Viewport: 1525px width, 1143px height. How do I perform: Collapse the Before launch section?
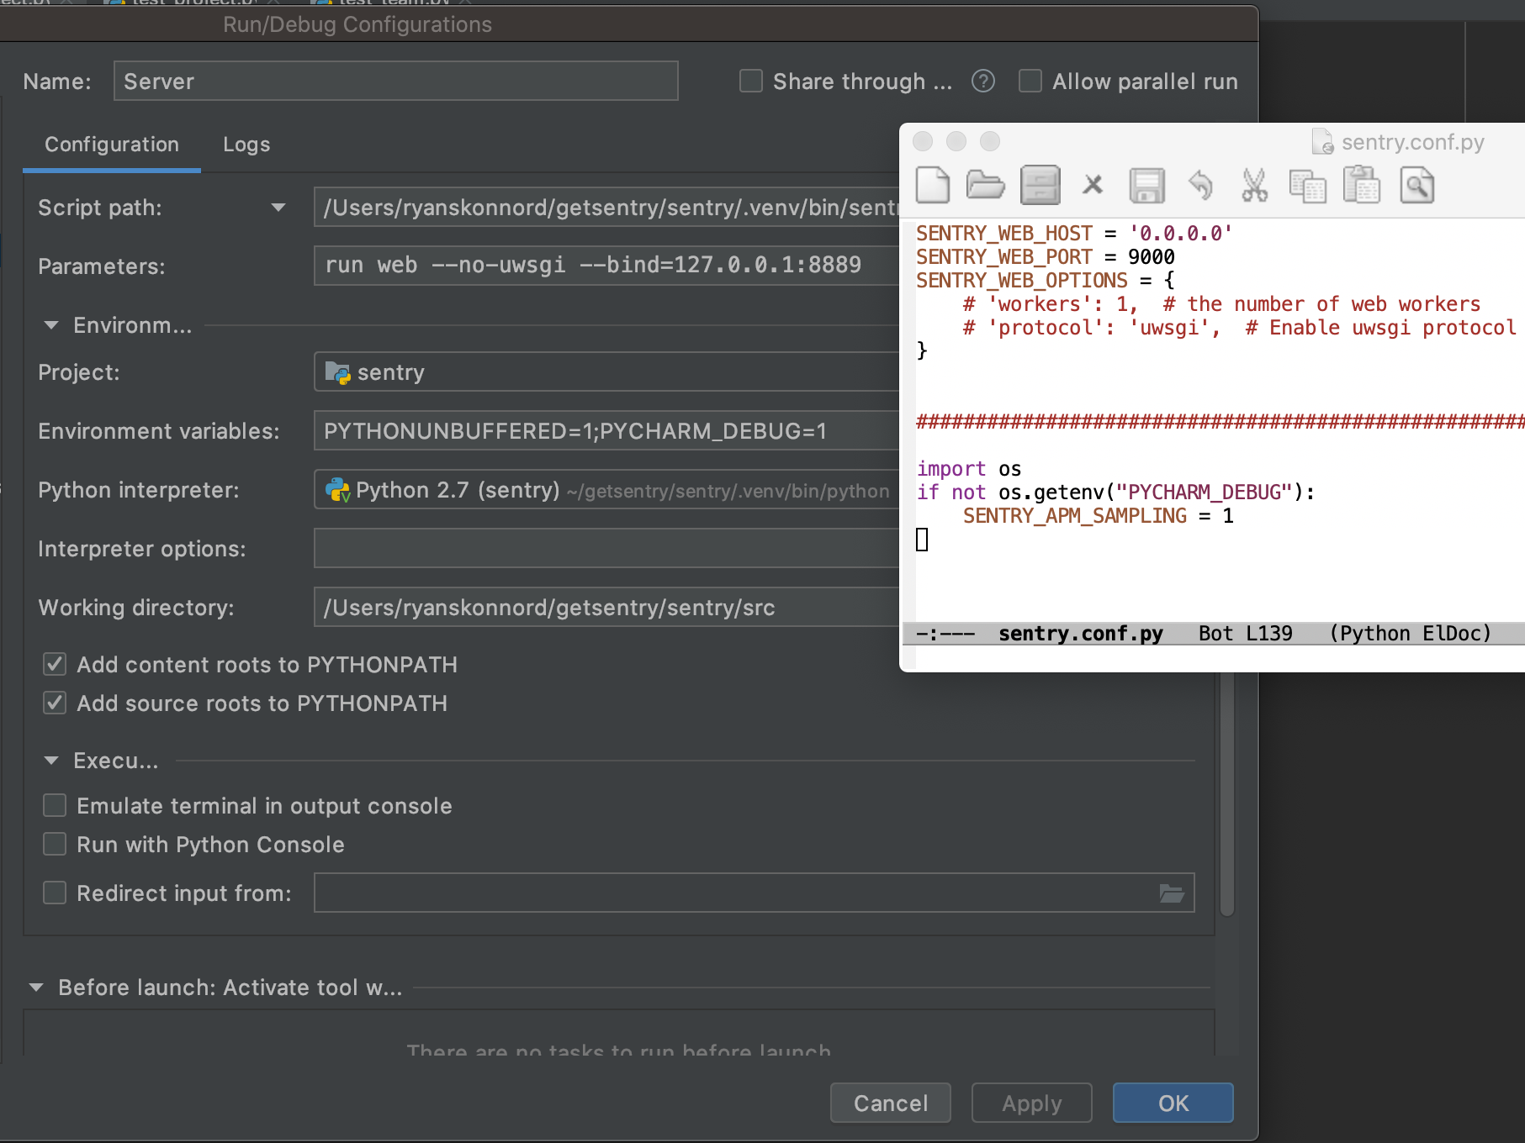tap(36, 988)
